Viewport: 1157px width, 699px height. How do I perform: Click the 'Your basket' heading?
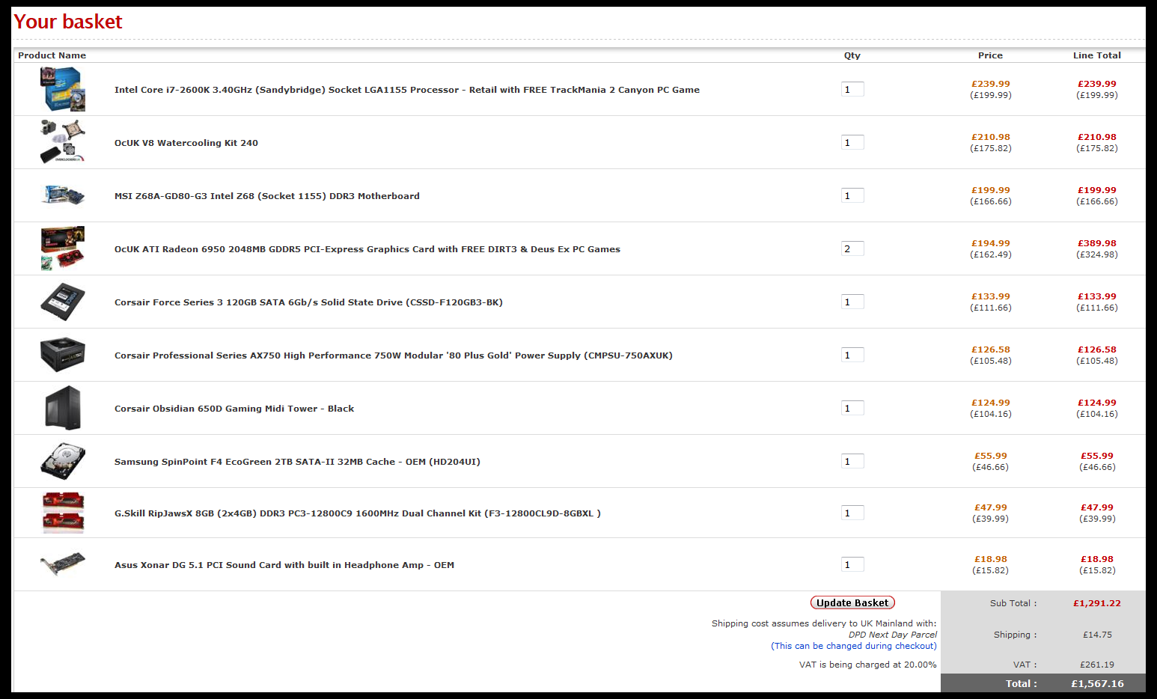coord(68,22)
